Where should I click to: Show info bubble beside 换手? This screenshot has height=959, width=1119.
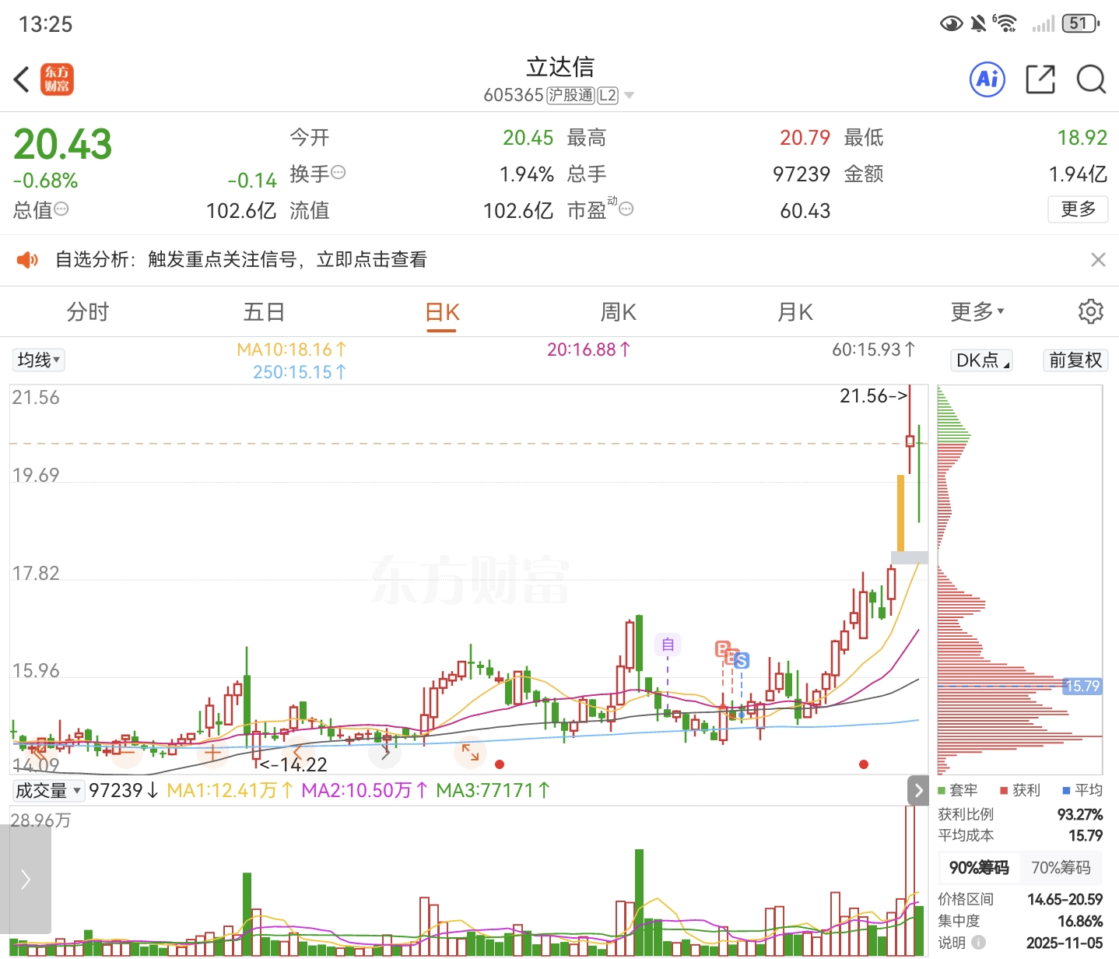(x=339, y=172)
